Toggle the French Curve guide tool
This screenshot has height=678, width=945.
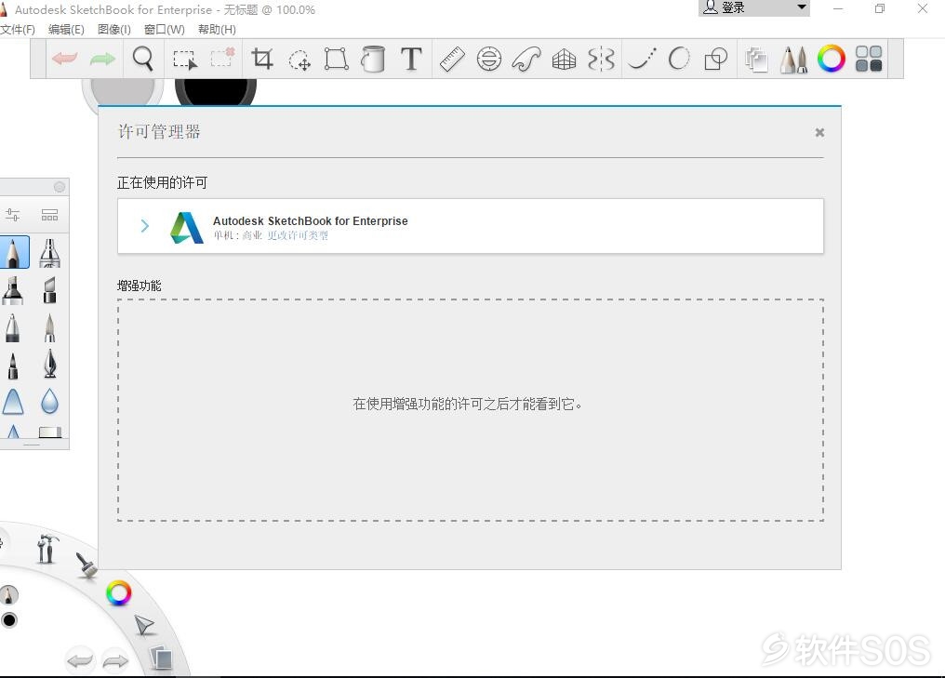(x=526, y=60)
